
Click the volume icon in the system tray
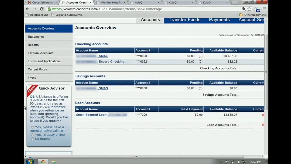pyautogui.click(x=238, y=162)
